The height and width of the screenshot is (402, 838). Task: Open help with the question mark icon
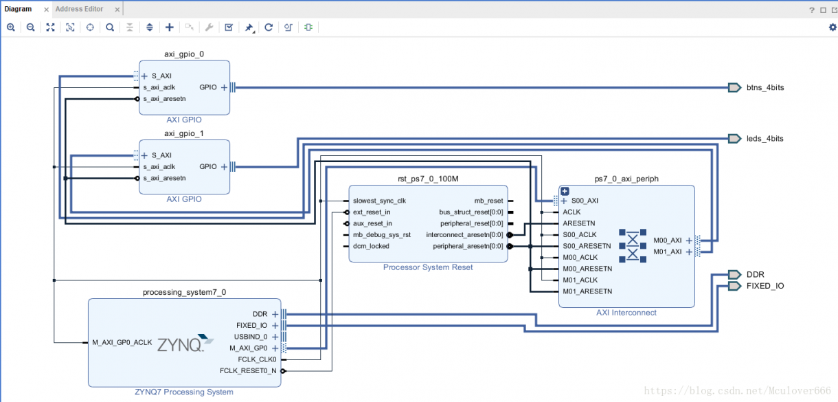point(812,10)
